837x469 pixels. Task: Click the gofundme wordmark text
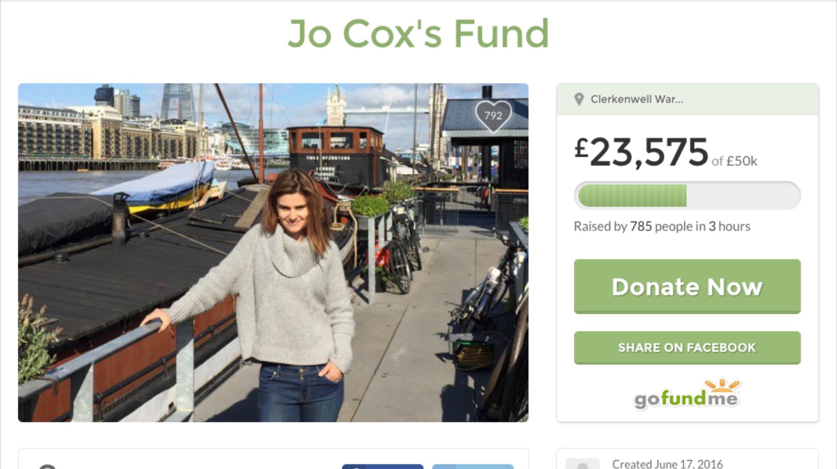[x=686, y=400]
